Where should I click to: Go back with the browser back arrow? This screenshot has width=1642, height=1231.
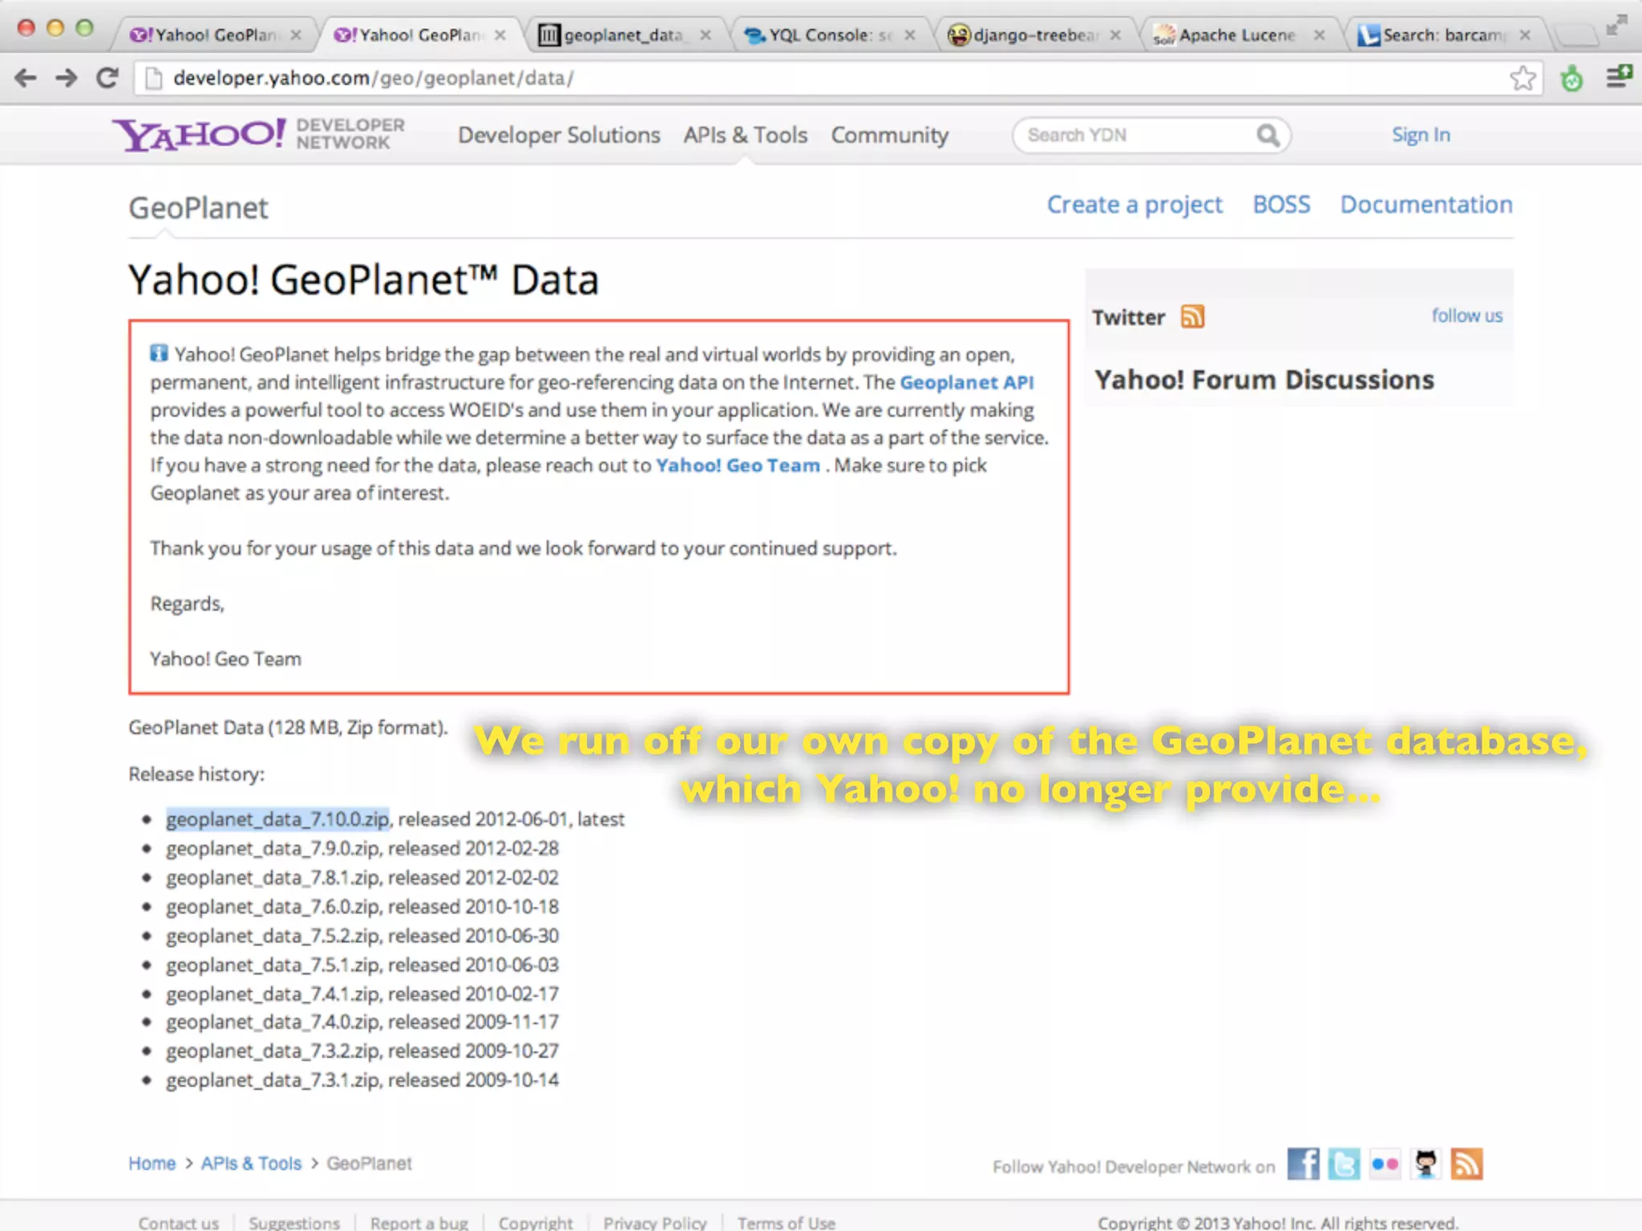[x=26, y=78]
